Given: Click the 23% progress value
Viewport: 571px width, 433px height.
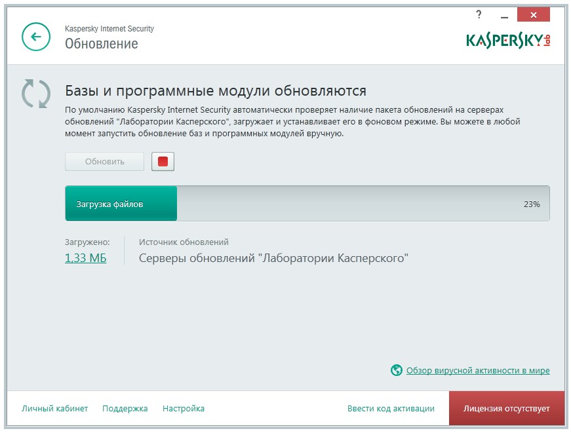Looking at the screenshot, I should pyautogui.click(x=532, y=204).
